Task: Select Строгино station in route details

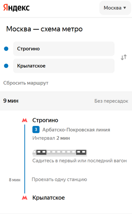Action: click(45, 120)
